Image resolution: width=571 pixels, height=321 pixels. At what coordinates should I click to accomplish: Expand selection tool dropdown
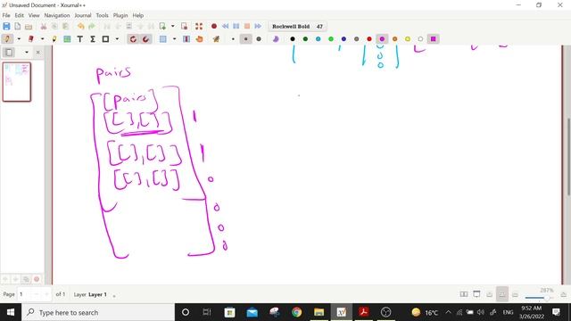175,39
